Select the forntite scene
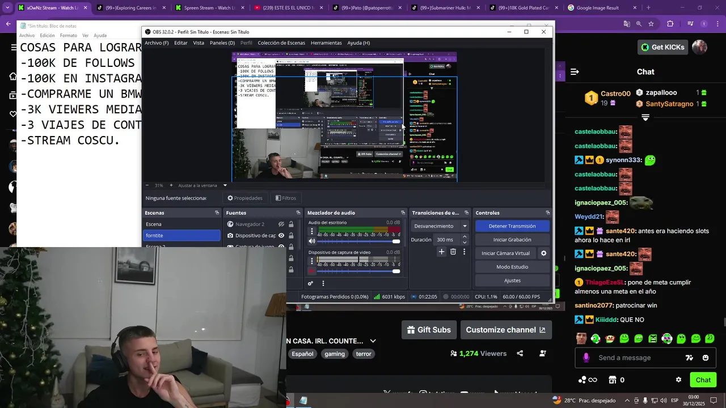 click(181, 236)
